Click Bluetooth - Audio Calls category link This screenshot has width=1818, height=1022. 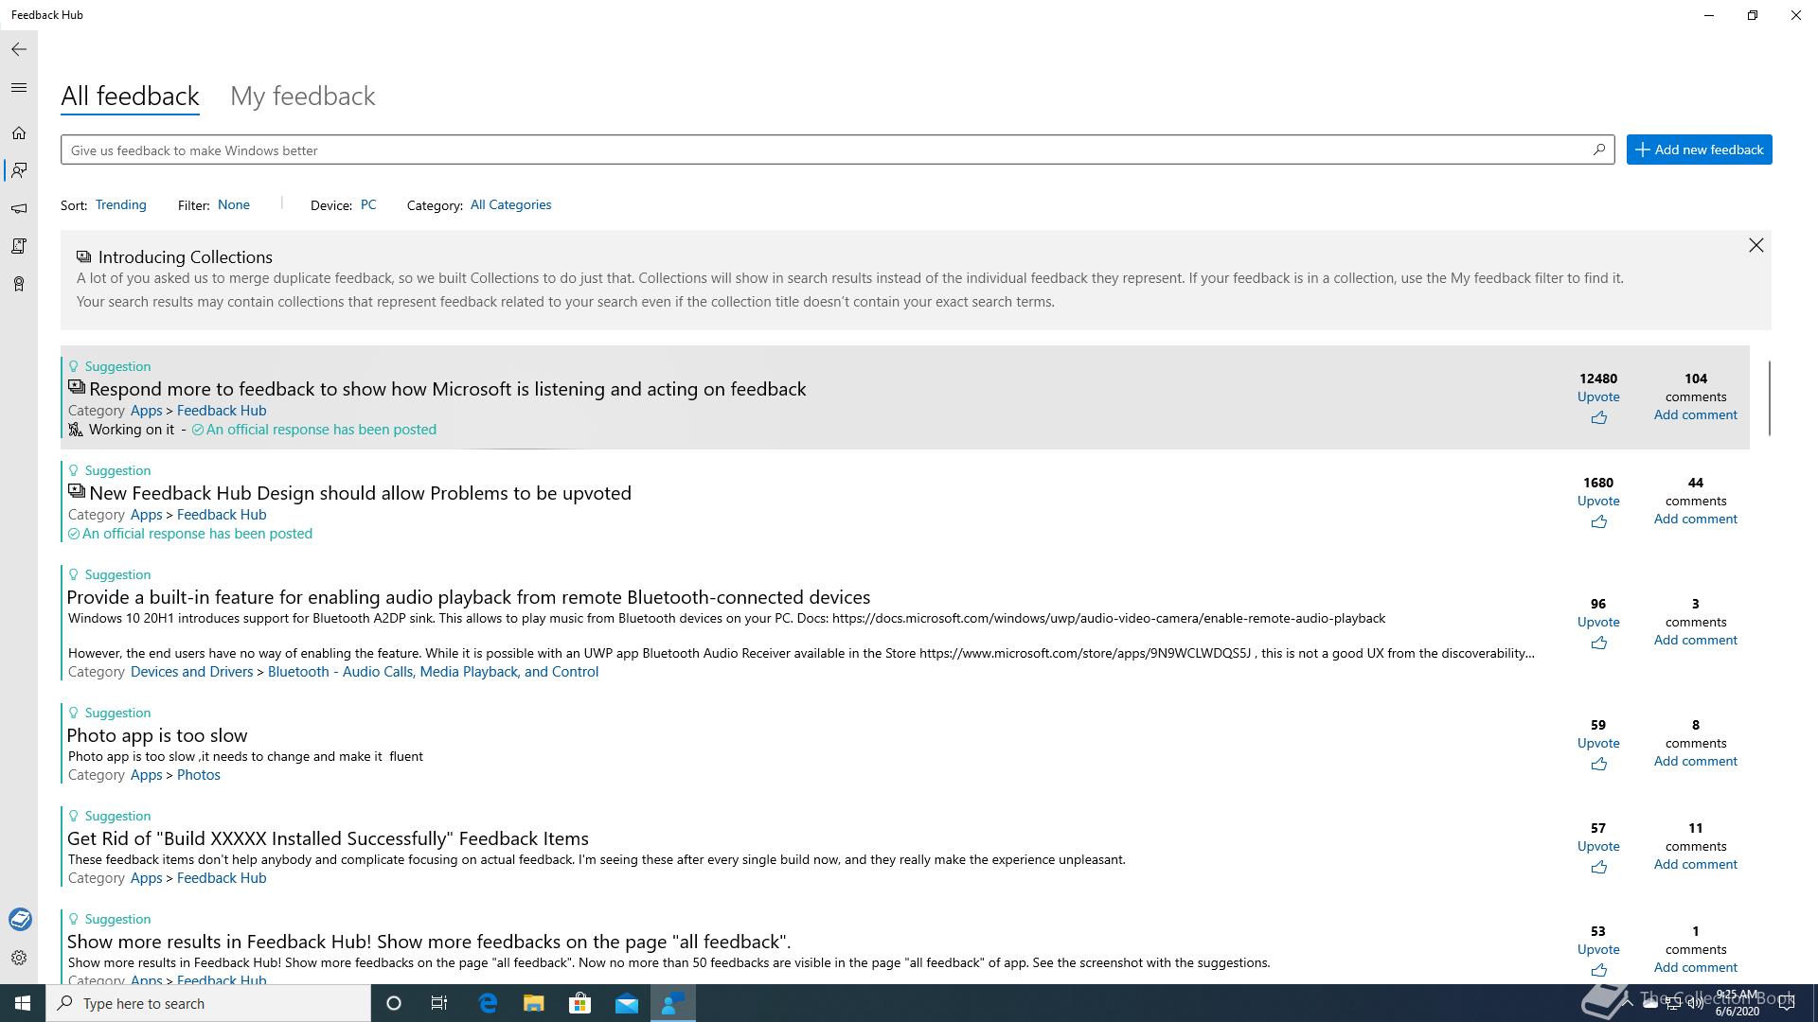(x=433, y=672)
